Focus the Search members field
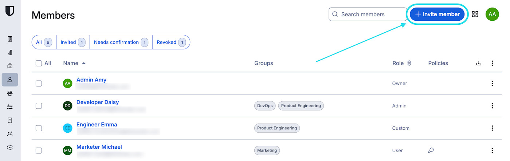This screenshot has height=161, width=510. click(x=368, y=14)
